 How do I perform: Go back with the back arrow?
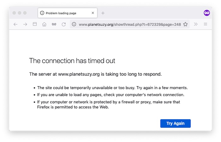[x=15, y=24]
